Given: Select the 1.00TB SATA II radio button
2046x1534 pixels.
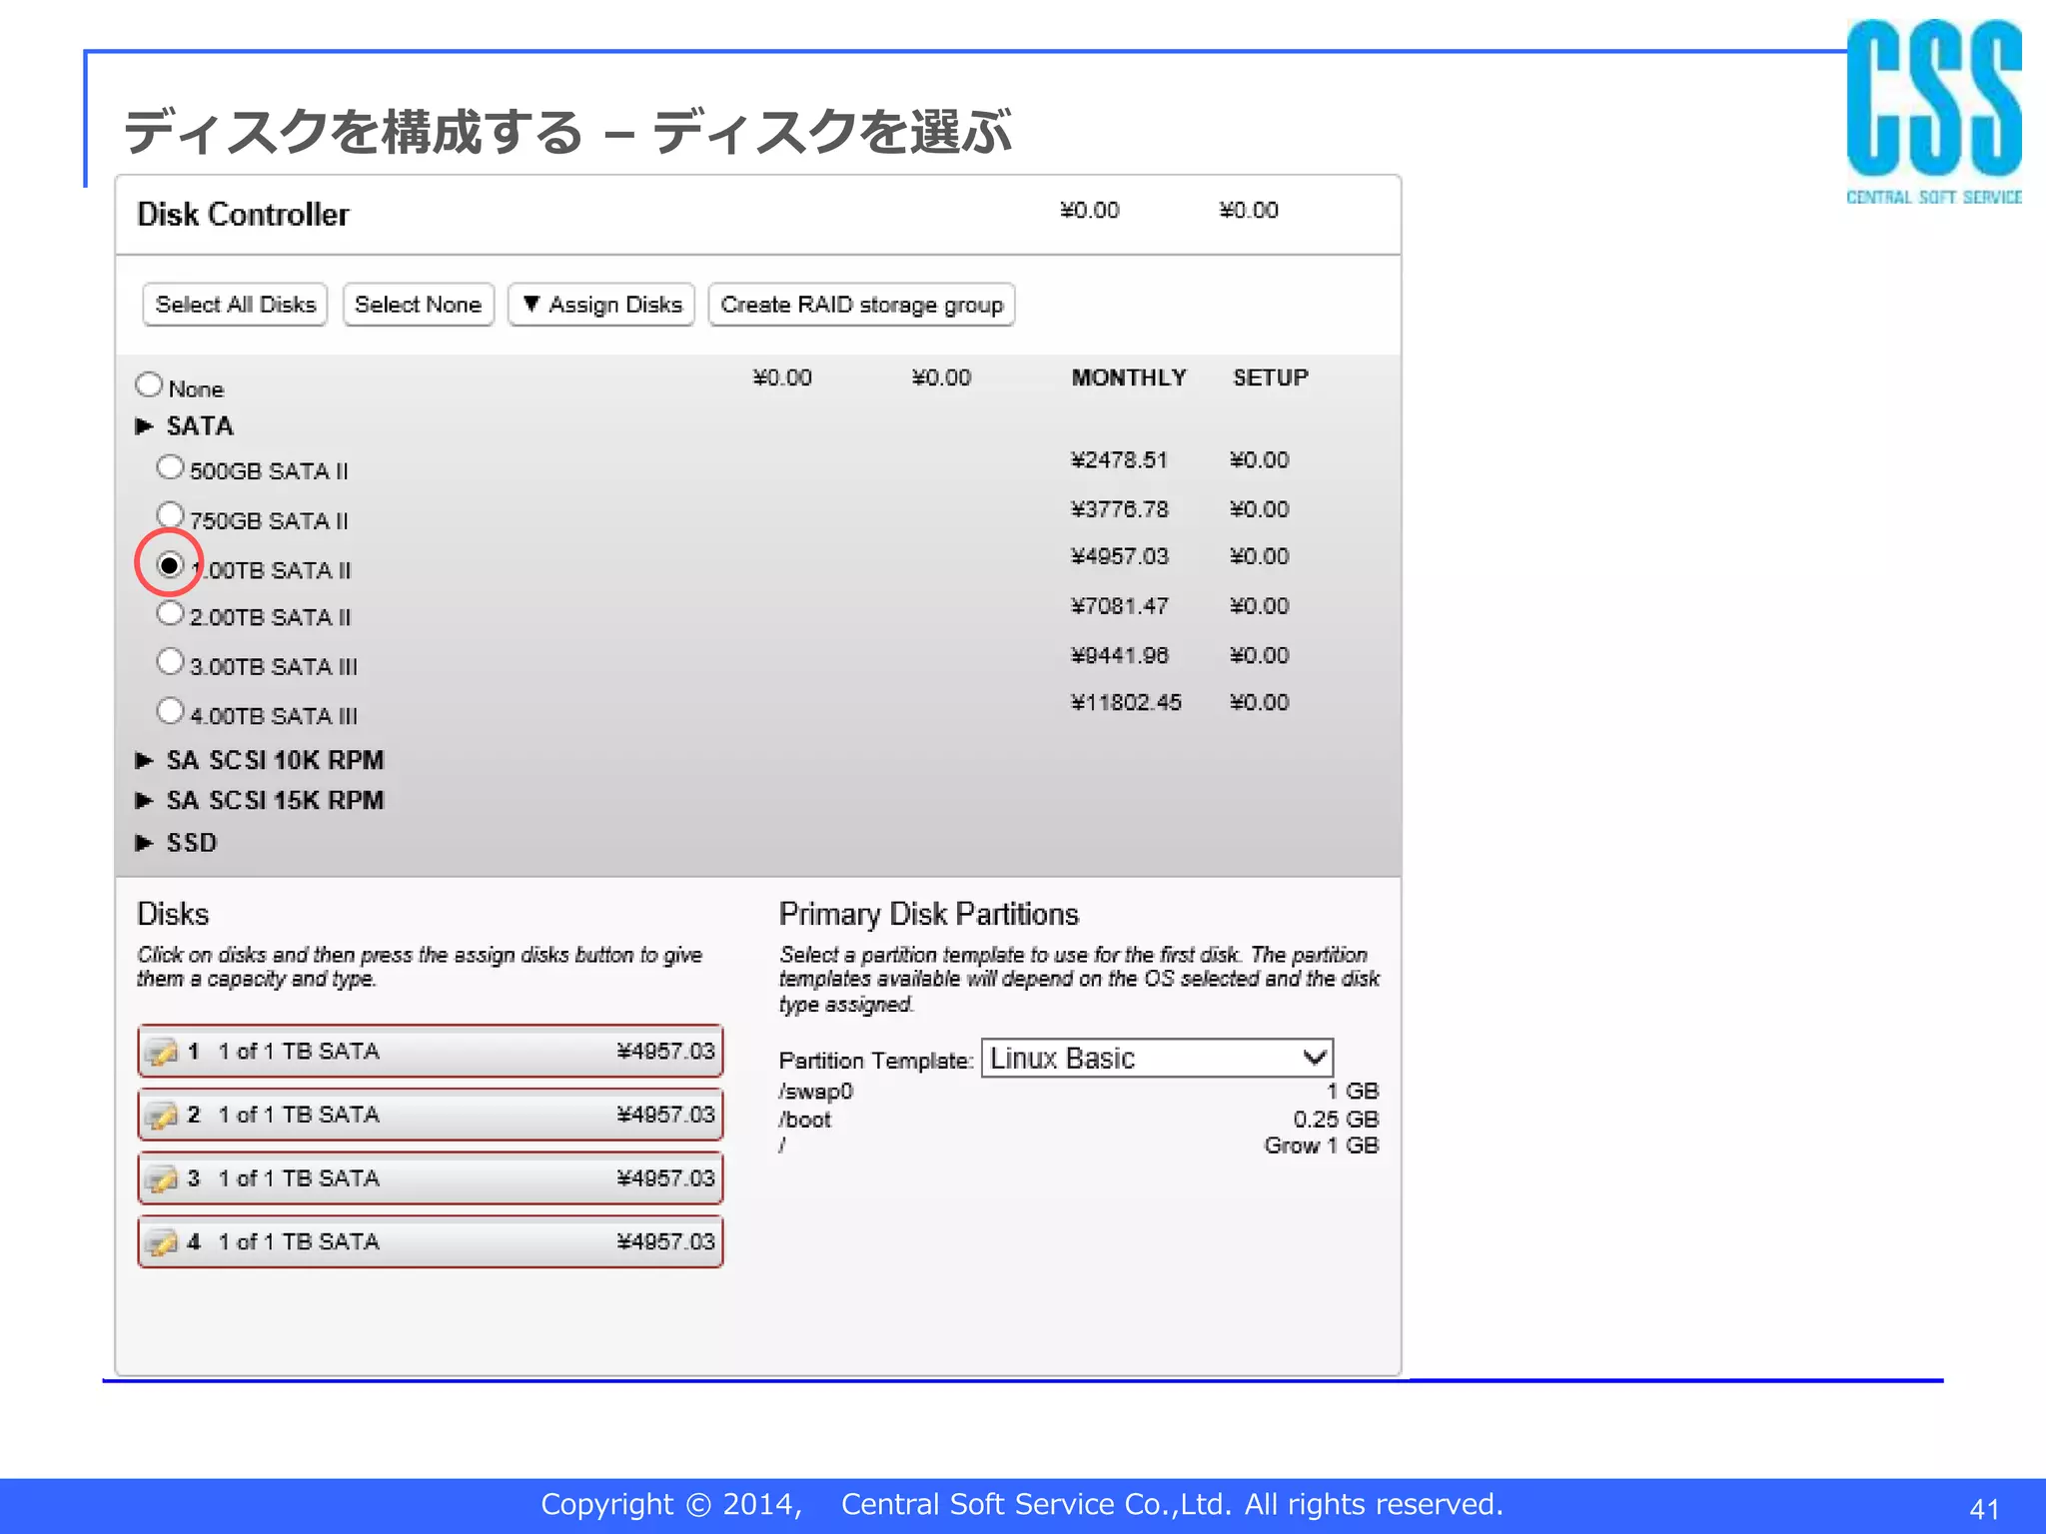Looking at the screenshot, I should point(170,565).
